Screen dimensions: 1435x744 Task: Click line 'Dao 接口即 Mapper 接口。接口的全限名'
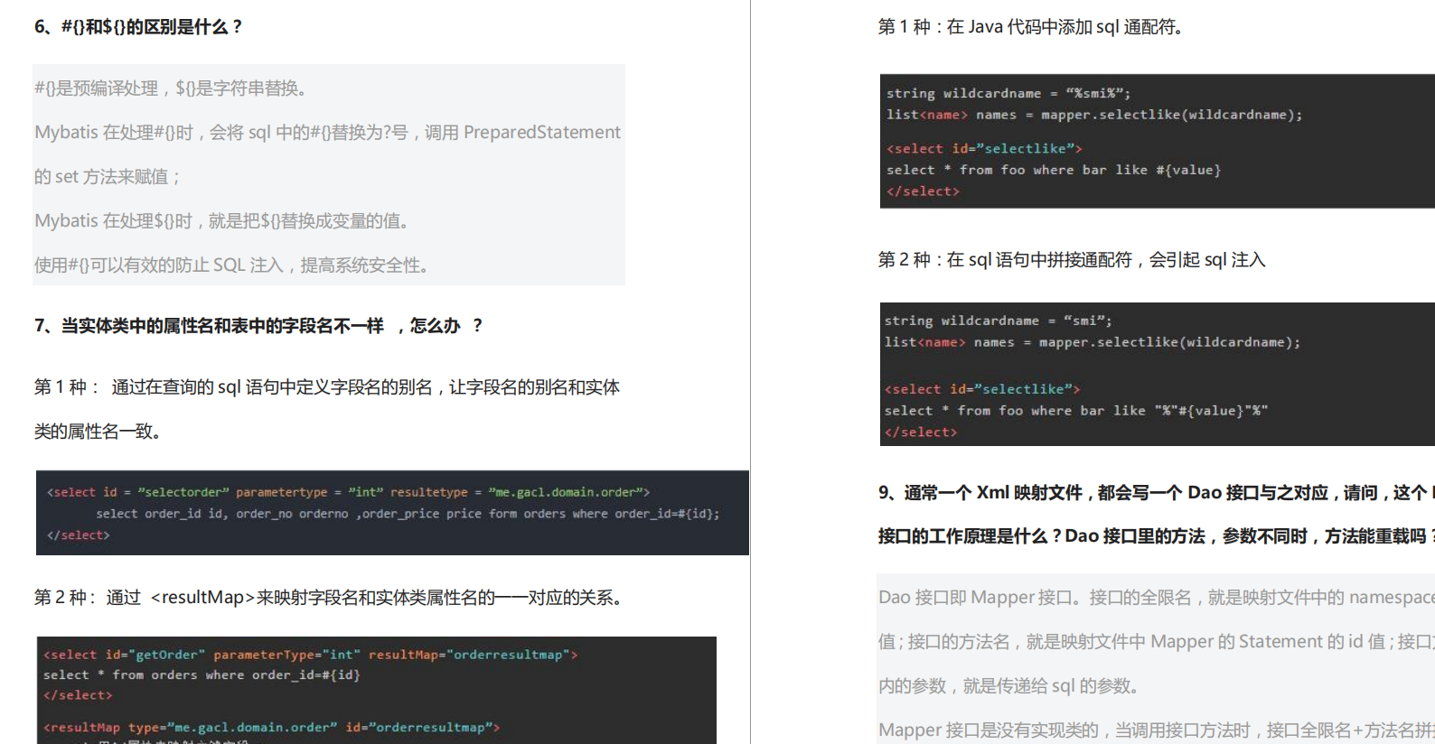tap(1157, 598)
